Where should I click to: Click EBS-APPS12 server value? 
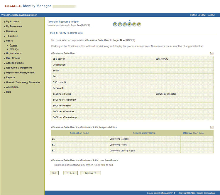click(x=162, y=59)
